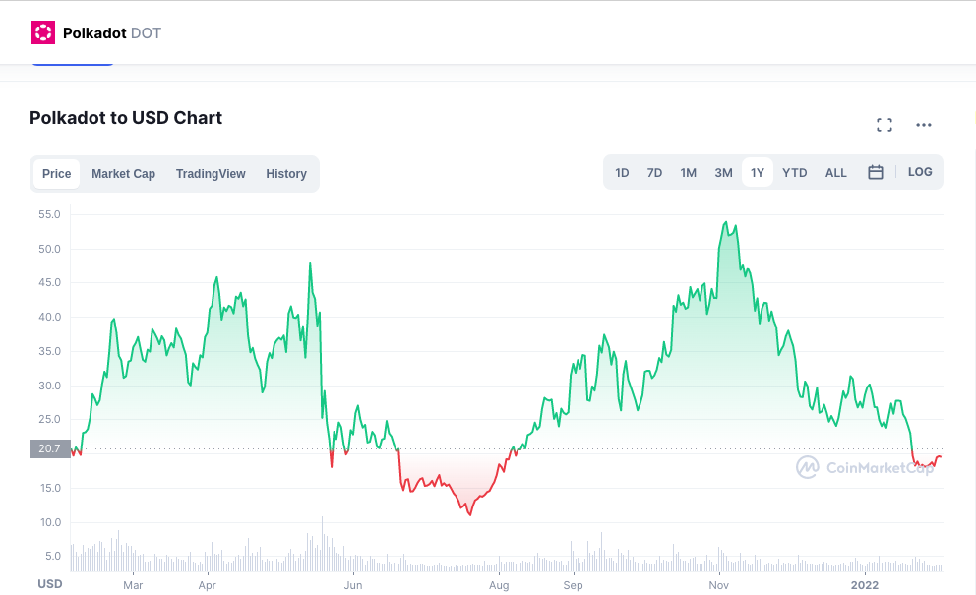Image resolution: width=976 pixels, height=595 pixels.
Task: Show ALL time price history
Action: pyautogui.click(x=835, y=173)
